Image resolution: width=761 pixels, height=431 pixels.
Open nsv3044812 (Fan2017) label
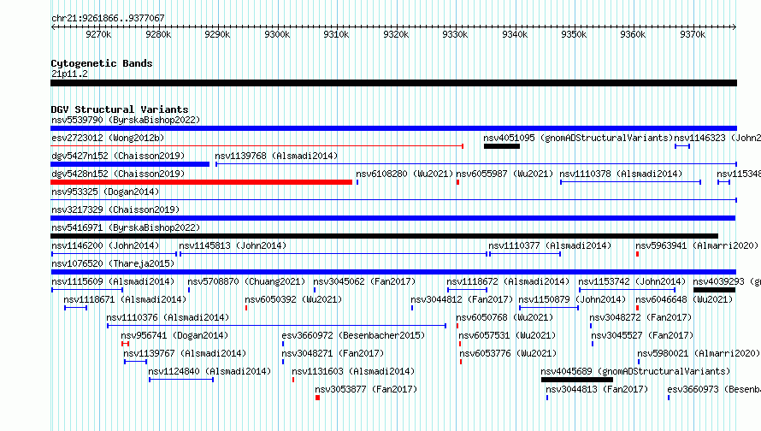pos(462,299)
